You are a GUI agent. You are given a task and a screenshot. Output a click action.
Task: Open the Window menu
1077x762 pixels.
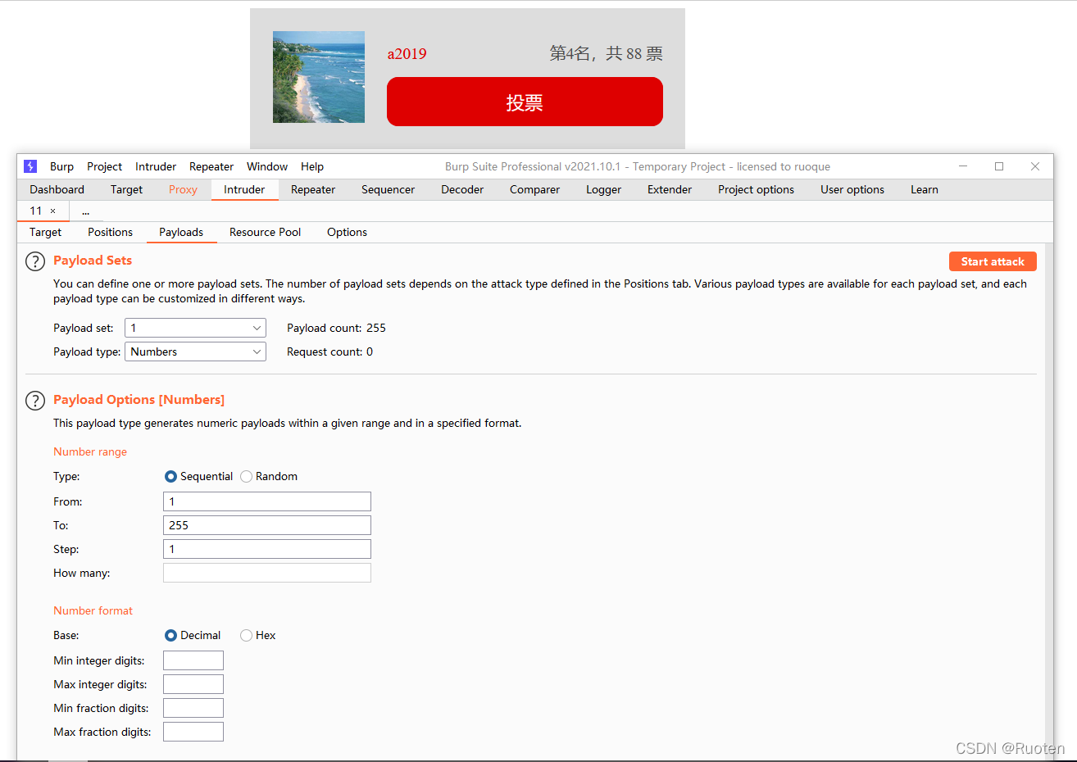coord(267,166)
